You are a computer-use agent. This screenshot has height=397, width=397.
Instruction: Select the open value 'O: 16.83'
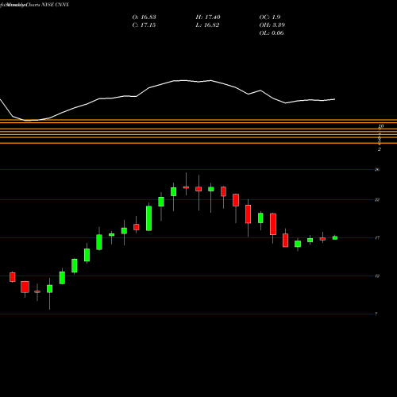(144, 17)
